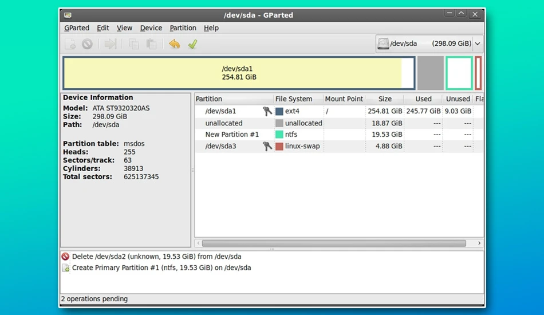544x315 pixels.
Task: Click the ext4 file system label
Action: click(292, 111)
